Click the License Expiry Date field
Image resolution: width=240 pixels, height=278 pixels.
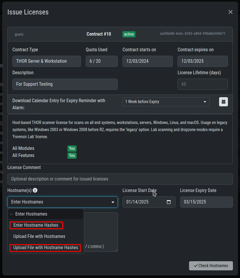point(206,202)
